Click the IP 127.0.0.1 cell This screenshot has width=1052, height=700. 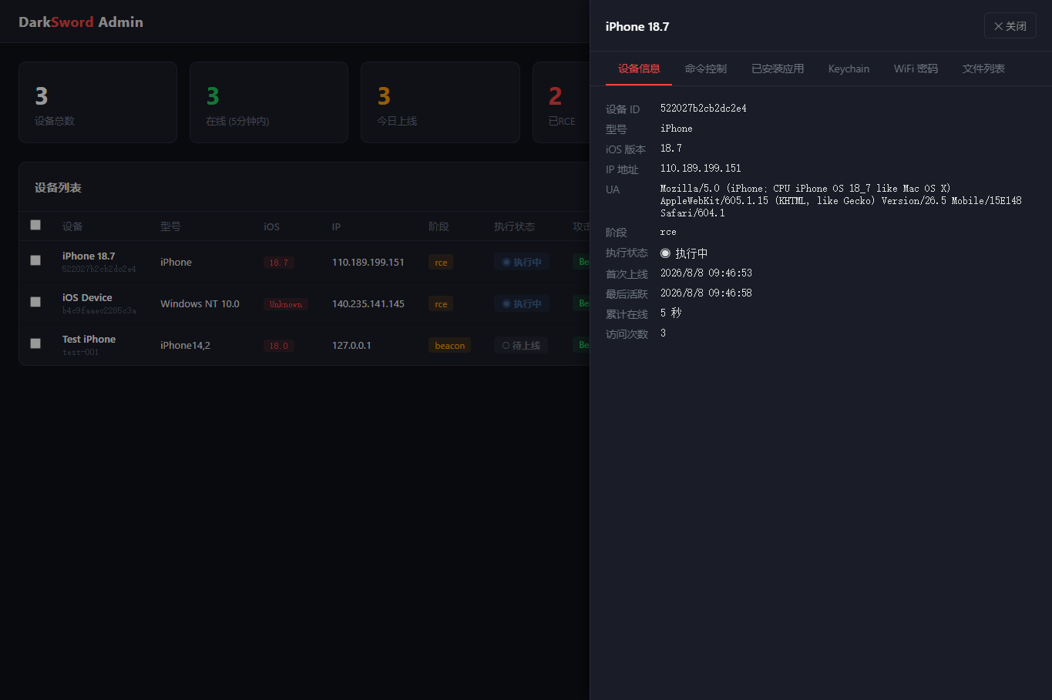click(351, 345)
